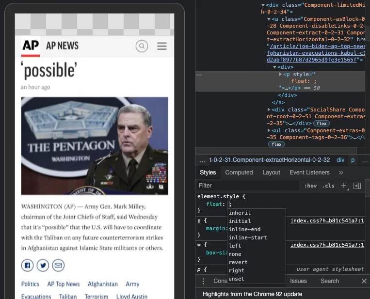Click the flex badge beside SocialShare div

point(322,123)
